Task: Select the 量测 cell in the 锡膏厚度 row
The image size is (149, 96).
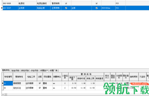Action: [47, 83]
